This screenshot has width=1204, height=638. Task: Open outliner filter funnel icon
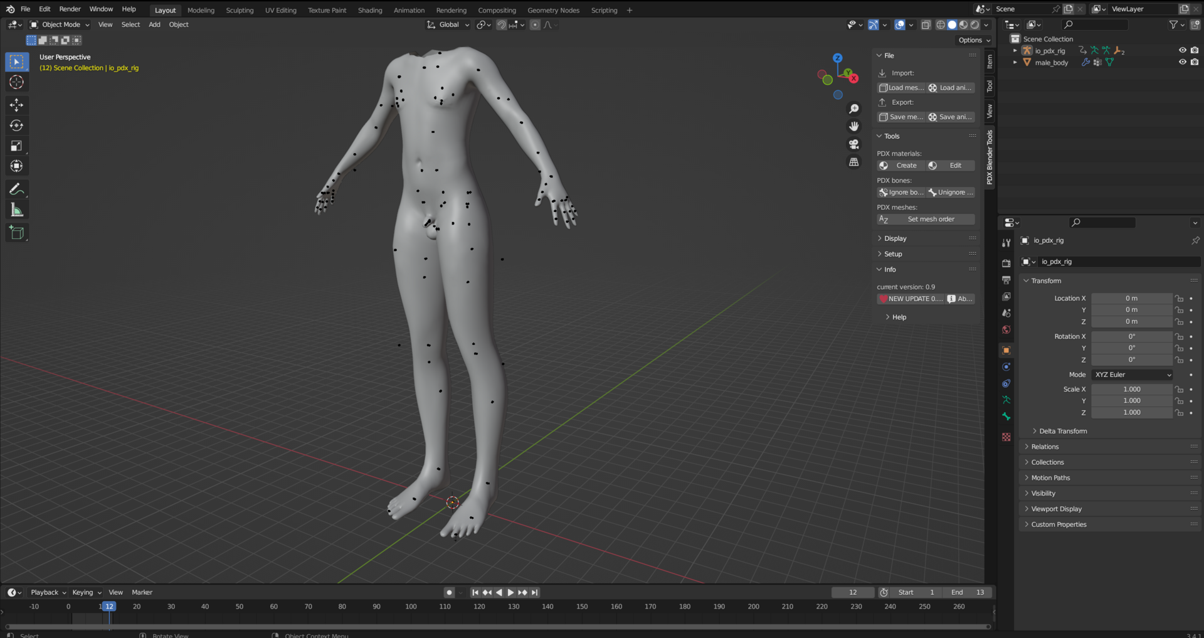1173,24
